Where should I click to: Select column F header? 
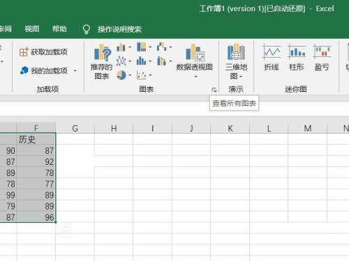[36, 128]
